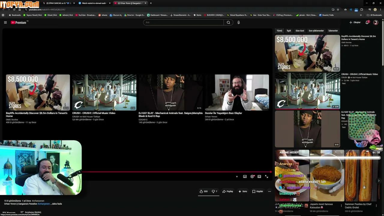Open the Oluştur create menu
The height and width of the screenshot is (216, 384).
[x=355, y=22]
